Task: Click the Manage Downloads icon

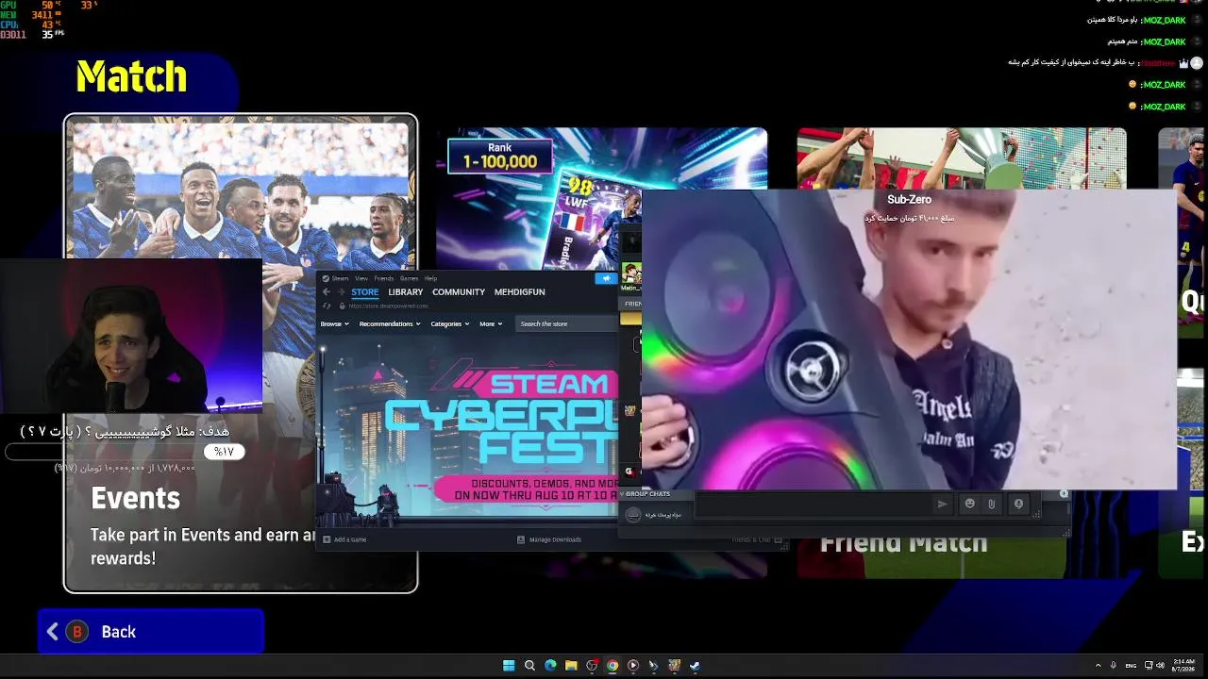Action: pos(521,539)
